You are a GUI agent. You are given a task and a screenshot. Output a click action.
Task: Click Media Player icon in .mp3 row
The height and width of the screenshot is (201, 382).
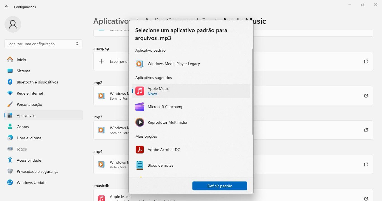click(x=102, y=130)
